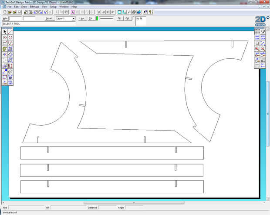This screenshot has width=270, height=215.
Task: Select the blue square Fill tool
Action: (5, 71)
